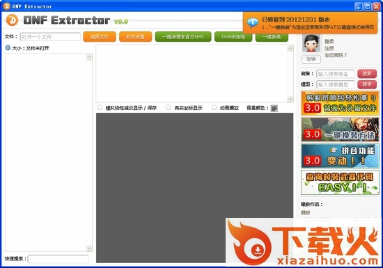Screen dimensions: 383x268
Task: Click the 文件 path field 打开一个文件
Action: pyautogui.click(x=50, y=37)
